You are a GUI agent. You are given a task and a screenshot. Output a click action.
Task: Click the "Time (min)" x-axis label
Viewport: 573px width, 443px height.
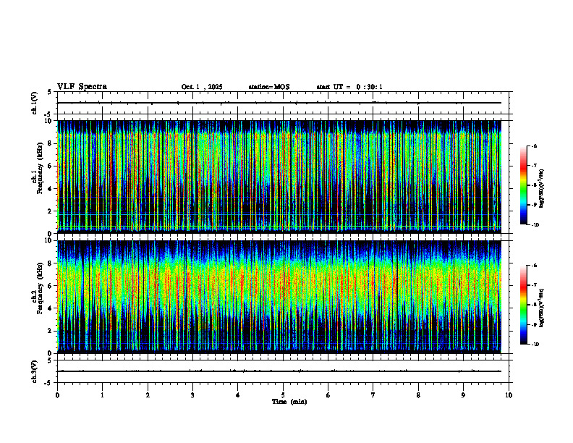pyautogui.click(x=289, y=402)
